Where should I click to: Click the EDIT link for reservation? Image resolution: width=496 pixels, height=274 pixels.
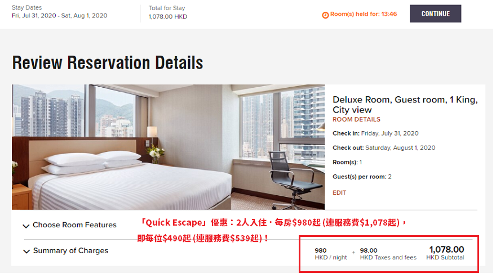click(339, 192)
